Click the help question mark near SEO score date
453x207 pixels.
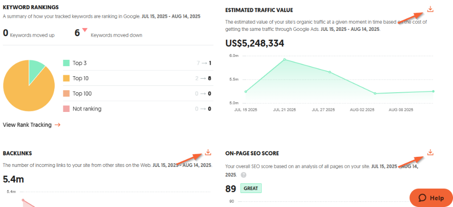tap(243, 175)
